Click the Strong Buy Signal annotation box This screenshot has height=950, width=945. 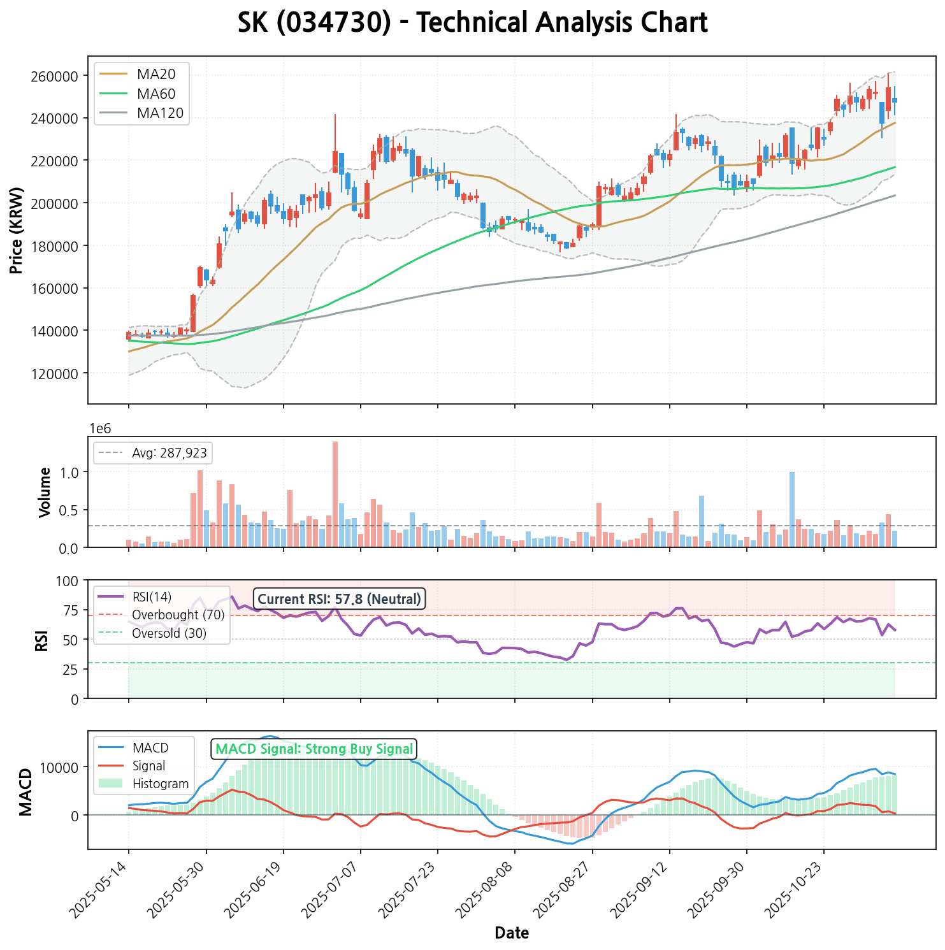pyautogui.click(x=314, y=749)
